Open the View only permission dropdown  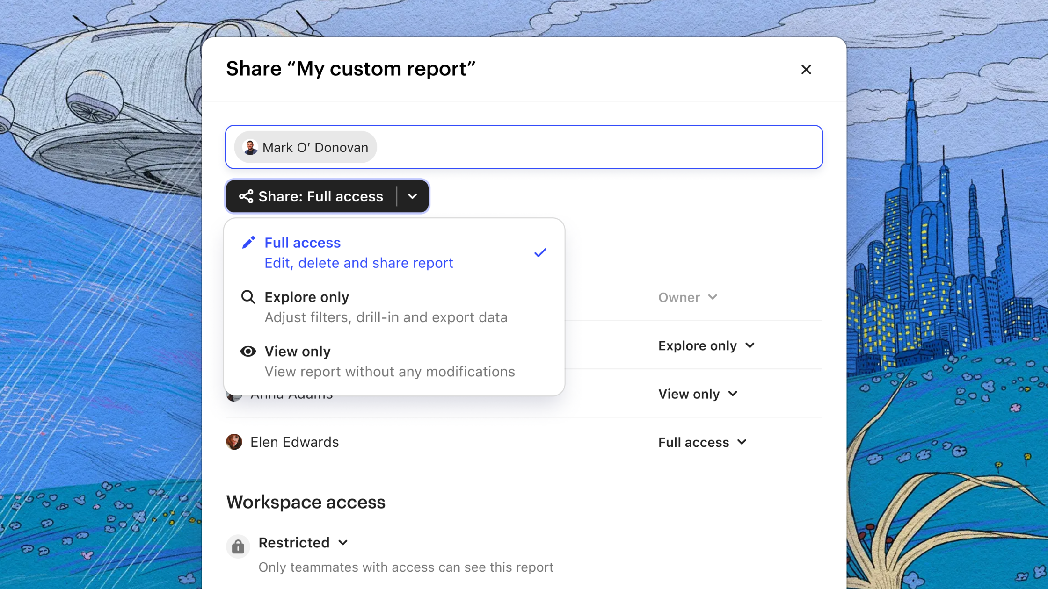point(698,394)
